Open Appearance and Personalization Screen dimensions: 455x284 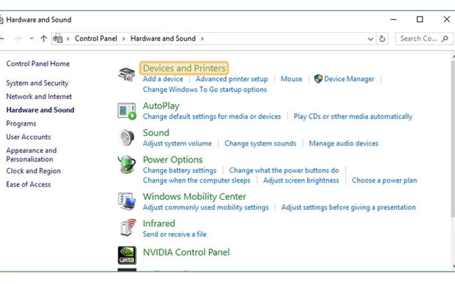[31, 154]
